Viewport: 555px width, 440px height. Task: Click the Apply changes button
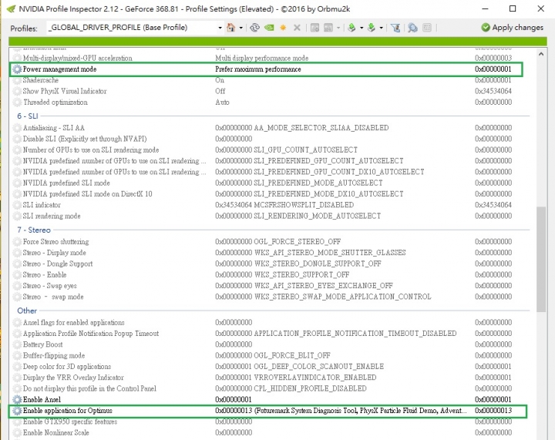point(512,27)
